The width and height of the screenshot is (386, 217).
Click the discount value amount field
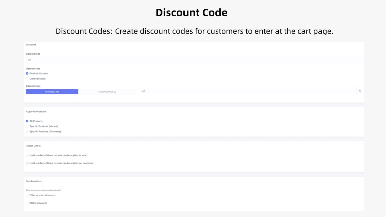[x=247, y=91]
